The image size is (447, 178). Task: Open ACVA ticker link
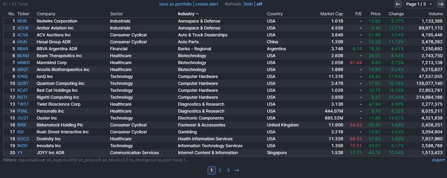click(23, 35)
